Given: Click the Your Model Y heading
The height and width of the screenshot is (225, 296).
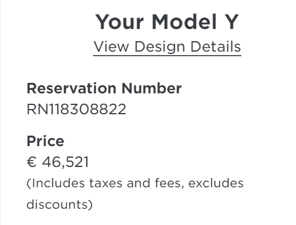Looking at the screenshot, I should point(167,22).
